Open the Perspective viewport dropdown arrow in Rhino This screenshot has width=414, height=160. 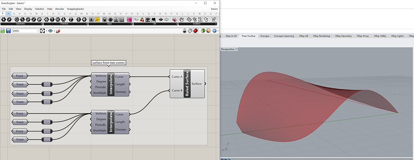[237, 49]
